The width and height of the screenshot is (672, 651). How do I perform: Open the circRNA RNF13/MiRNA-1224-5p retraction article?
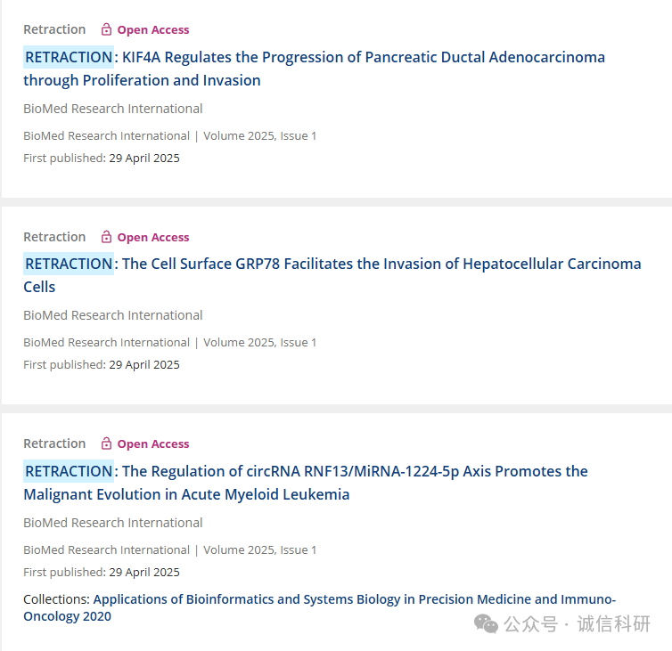click(306, 483)
